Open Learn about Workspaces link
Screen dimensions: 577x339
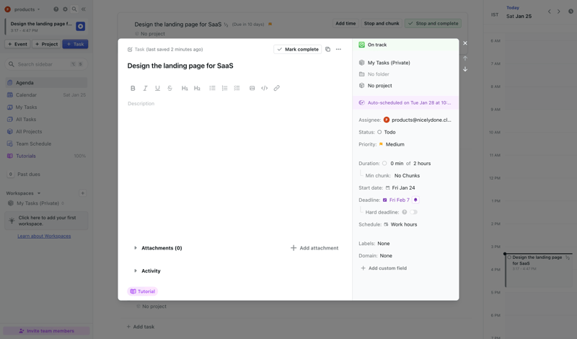[44, 236]
